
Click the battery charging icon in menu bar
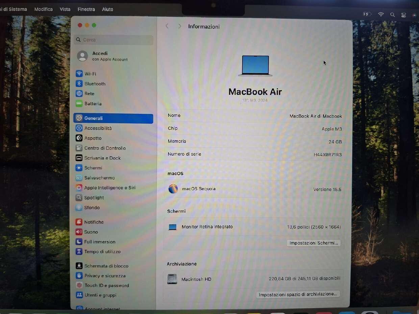(367, 14)
